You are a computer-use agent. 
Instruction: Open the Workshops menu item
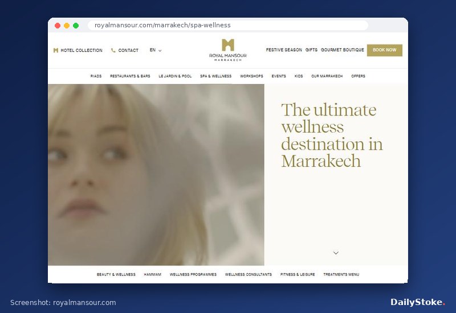(251, 76)
